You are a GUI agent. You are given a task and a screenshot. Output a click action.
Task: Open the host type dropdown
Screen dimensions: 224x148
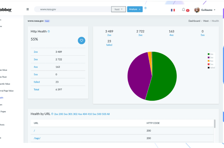click(x=118, y=9)
